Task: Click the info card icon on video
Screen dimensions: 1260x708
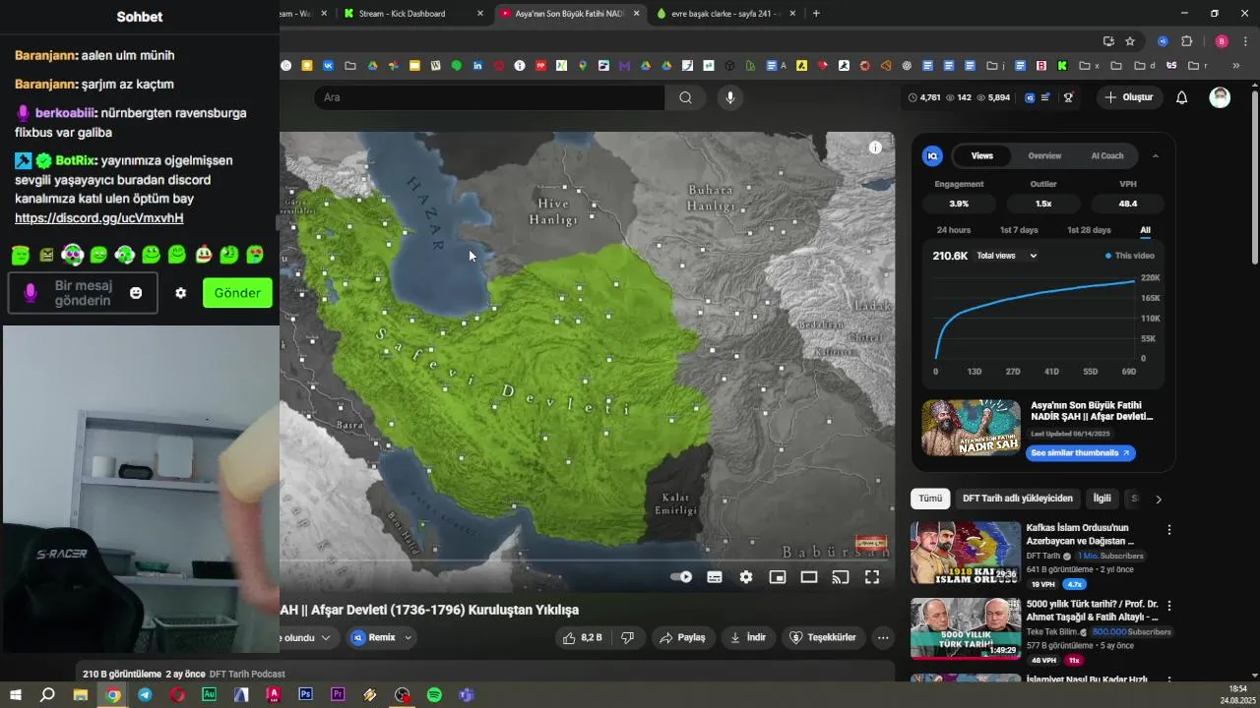Action: (875, 147)
